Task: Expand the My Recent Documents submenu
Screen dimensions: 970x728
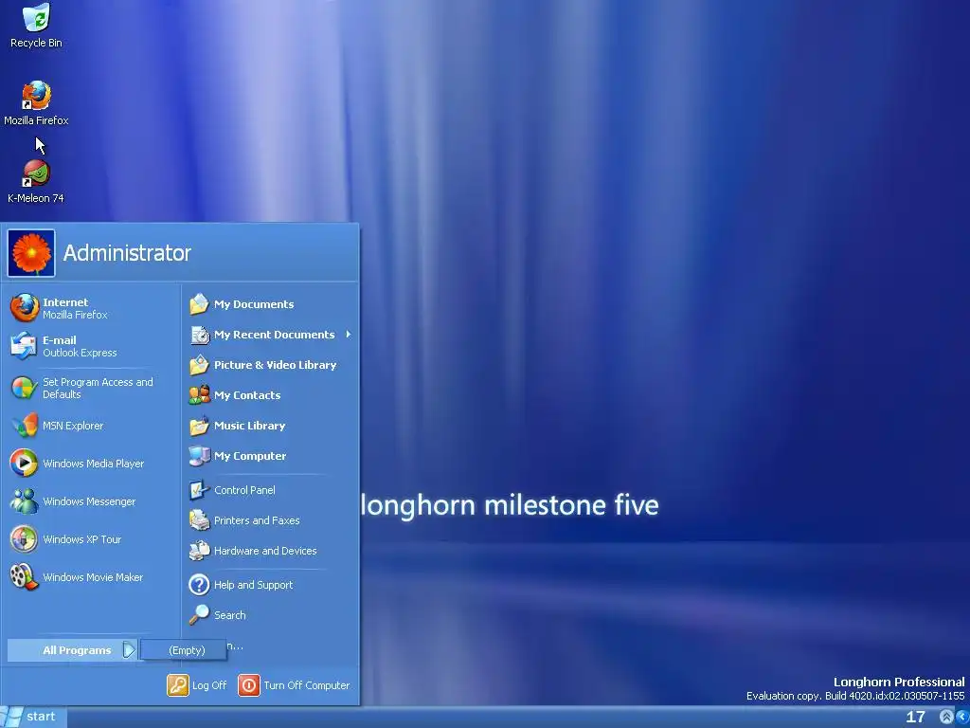Action: coord(270,335)
